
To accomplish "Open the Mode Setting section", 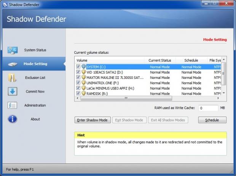I will (x=34, y=64).
